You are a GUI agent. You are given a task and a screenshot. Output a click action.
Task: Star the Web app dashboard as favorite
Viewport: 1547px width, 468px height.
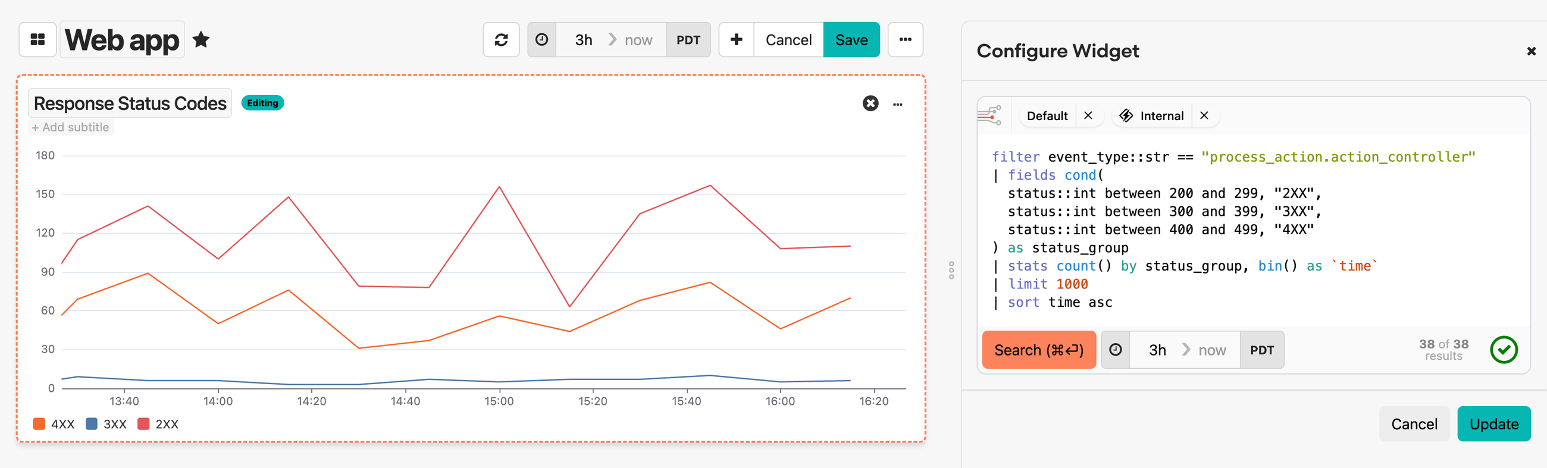201,40
